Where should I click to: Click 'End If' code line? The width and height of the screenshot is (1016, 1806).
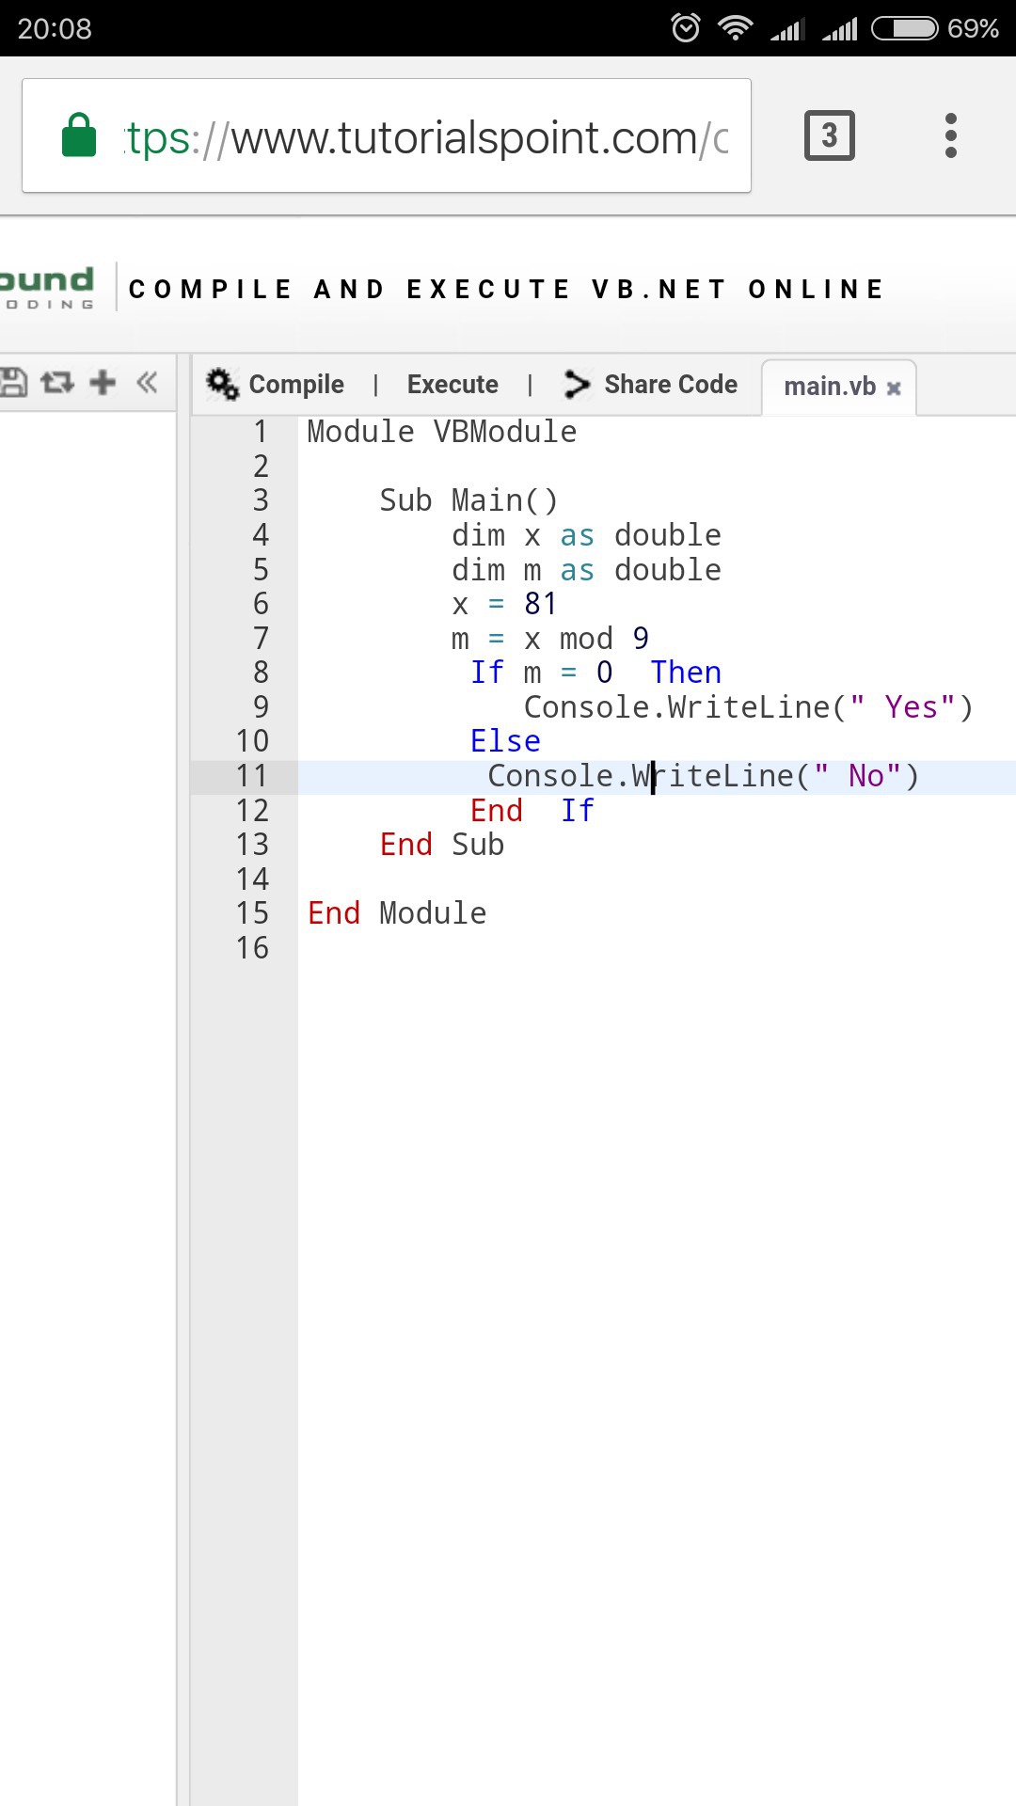(532, 811)
